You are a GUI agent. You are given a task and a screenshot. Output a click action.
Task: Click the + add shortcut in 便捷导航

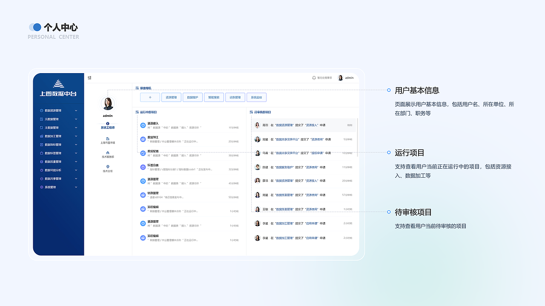[149, 97]
